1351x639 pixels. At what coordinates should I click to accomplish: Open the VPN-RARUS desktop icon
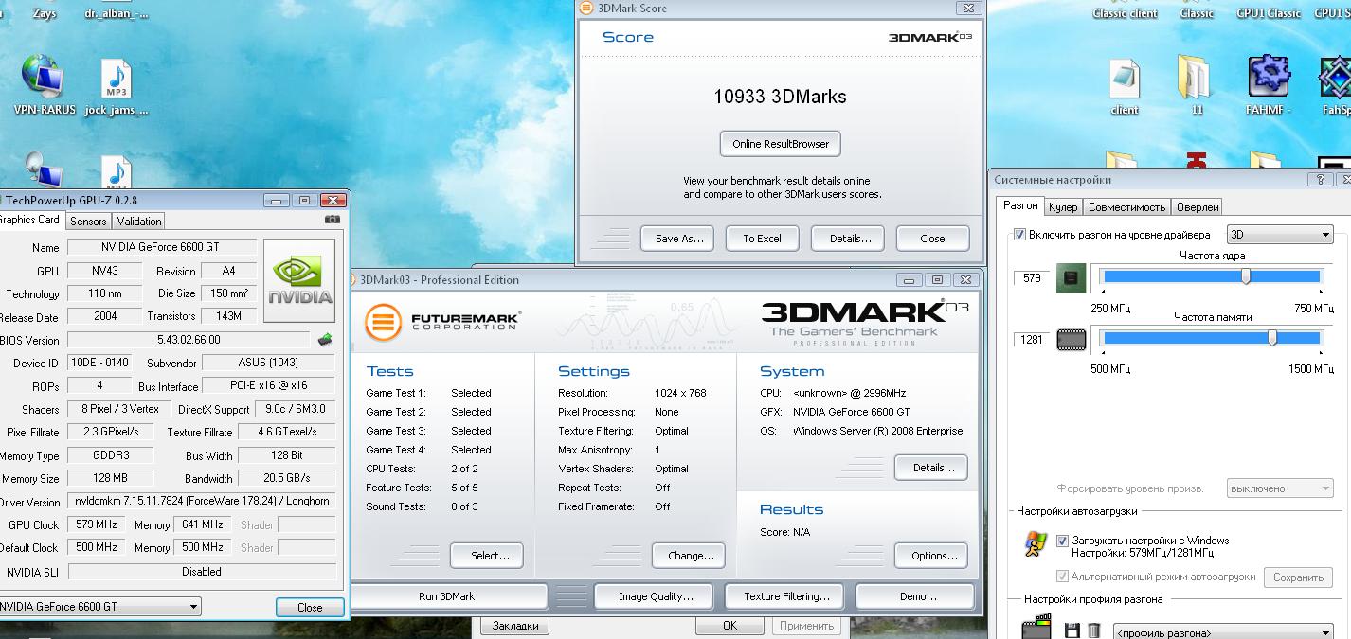[44, 85]
